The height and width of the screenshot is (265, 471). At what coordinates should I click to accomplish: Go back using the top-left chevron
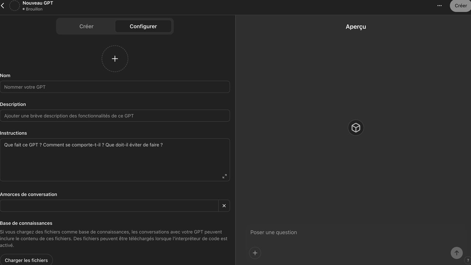tap(3, 6)
